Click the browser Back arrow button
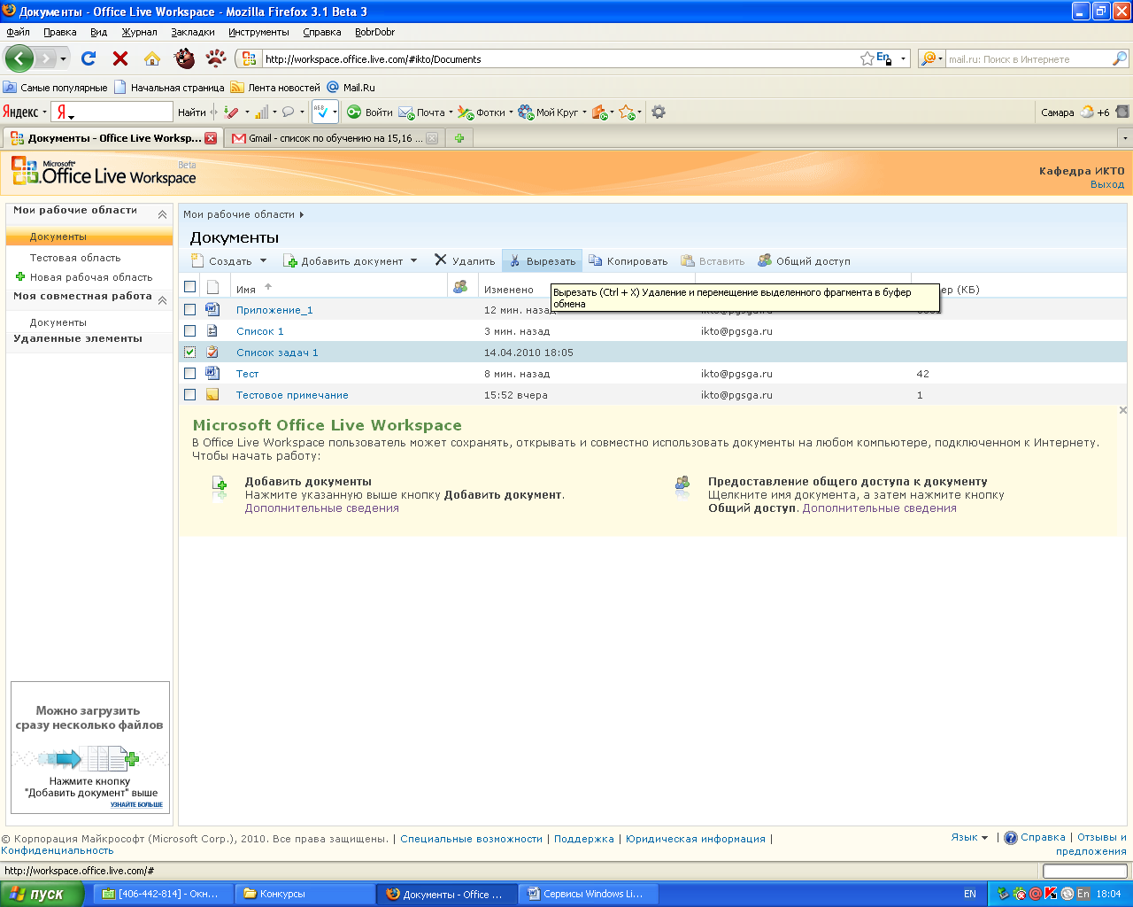The width and height of the screenshot is (1133, 907). pyautogui.click(x=19, y=58)
